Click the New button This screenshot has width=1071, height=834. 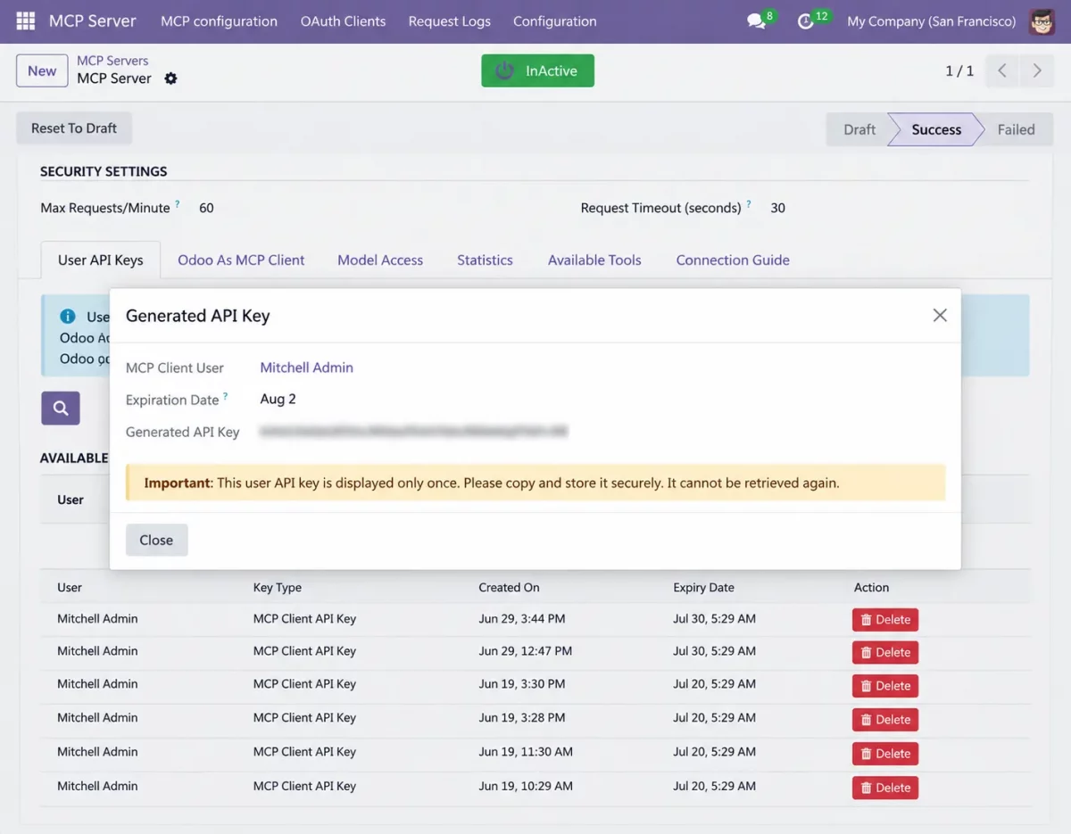point(42,70)
